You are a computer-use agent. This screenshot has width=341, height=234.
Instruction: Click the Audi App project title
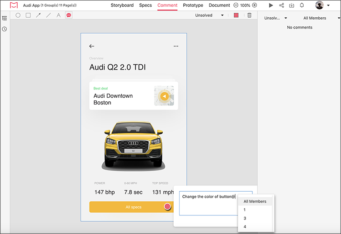click(x=50, y=5)
